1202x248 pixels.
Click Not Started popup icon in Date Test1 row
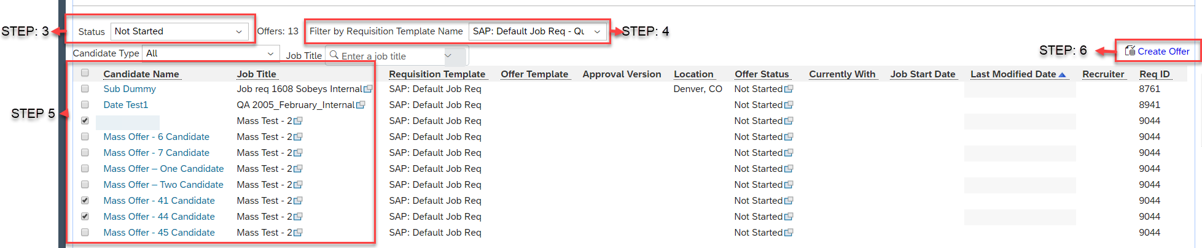(x=789, y=105)
